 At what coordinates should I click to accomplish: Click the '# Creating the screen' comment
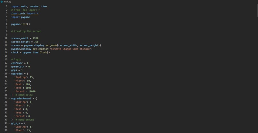26,31
